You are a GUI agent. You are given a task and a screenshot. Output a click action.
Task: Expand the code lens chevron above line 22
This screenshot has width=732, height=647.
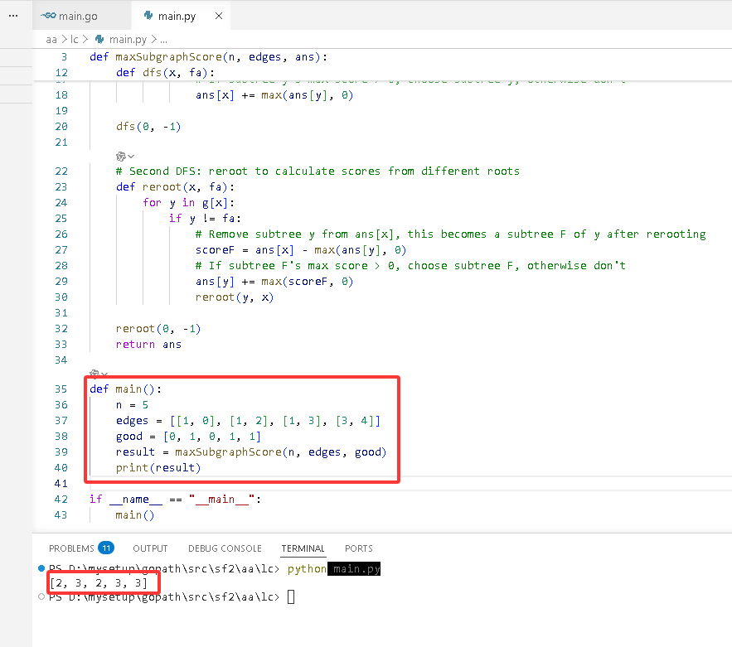coord(131,157)
